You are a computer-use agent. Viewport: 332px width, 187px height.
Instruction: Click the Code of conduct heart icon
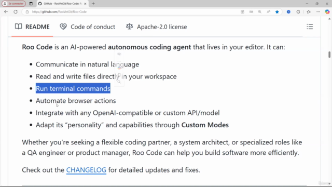point(63,26)
